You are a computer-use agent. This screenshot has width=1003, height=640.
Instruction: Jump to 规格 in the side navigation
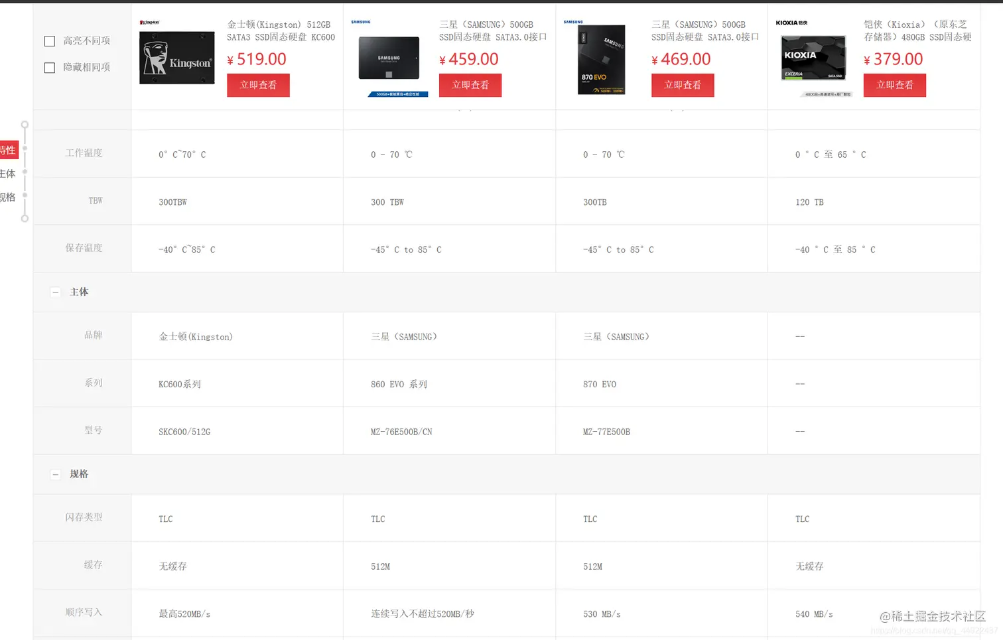(x=8, y=197)
